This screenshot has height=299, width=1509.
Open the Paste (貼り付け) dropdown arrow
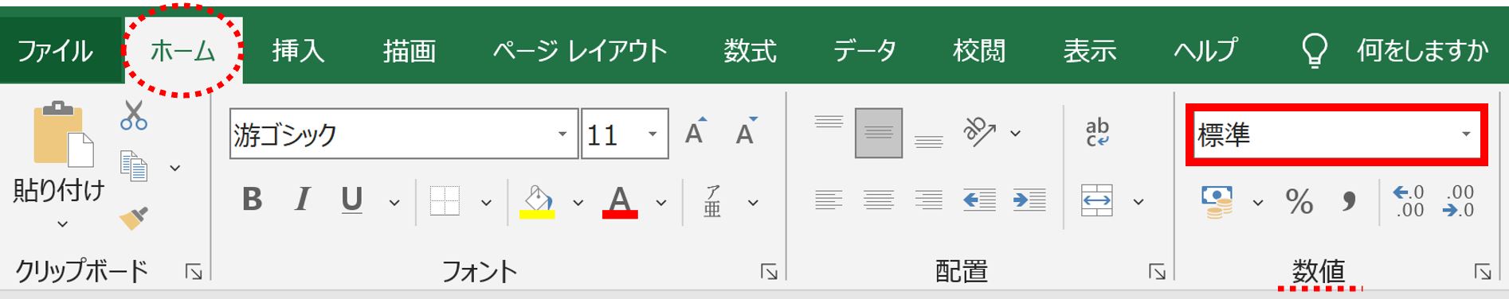pos(62,225)
